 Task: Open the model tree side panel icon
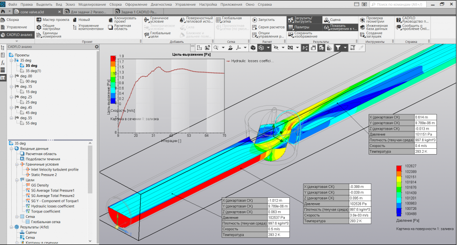3,48
